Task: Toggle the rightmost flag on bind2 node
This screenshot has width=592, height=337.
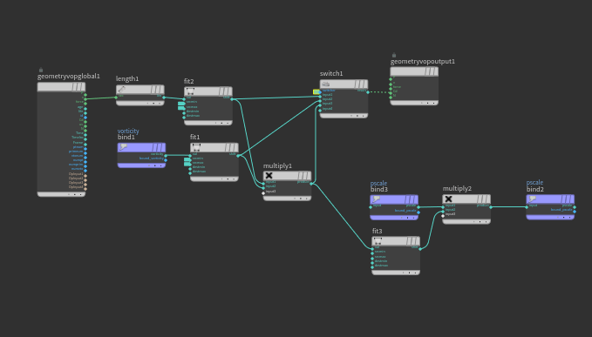Action: pyautogui.click(x=571, y=199)
